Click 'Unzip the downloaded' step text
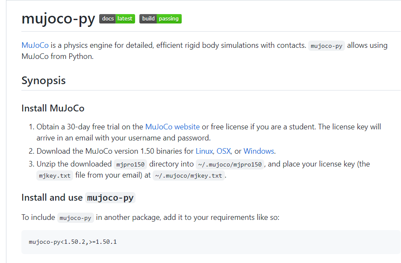This screenshot has height=263, width=401. [74, 164]
